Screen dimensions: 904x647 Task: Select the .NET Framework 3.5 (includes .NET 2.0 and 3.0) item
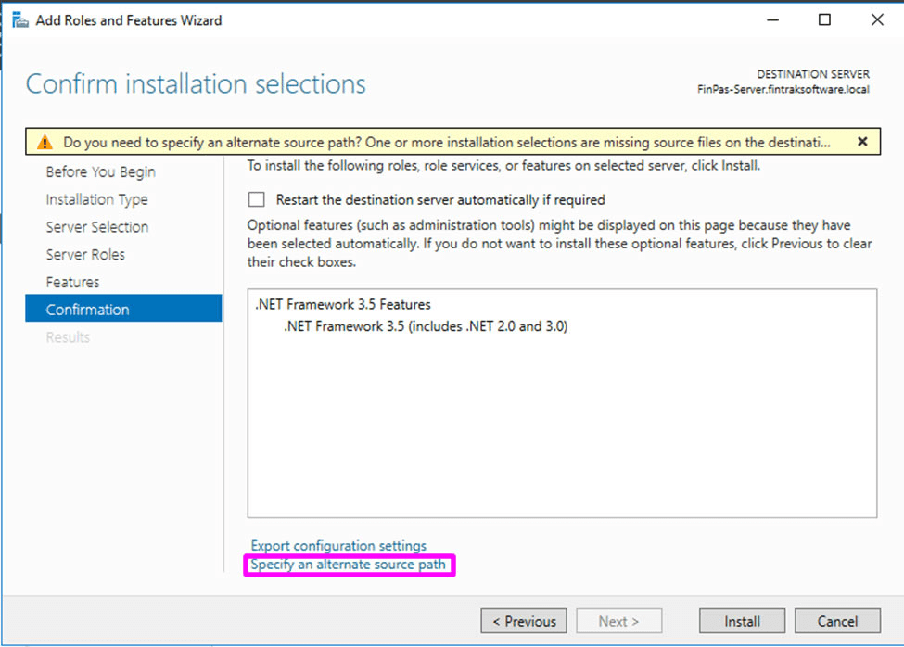coord(426,326)
